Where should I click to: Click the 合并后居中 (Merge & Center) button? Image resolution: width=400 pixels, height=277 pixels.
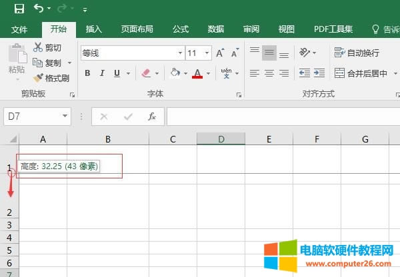(360, 73)
